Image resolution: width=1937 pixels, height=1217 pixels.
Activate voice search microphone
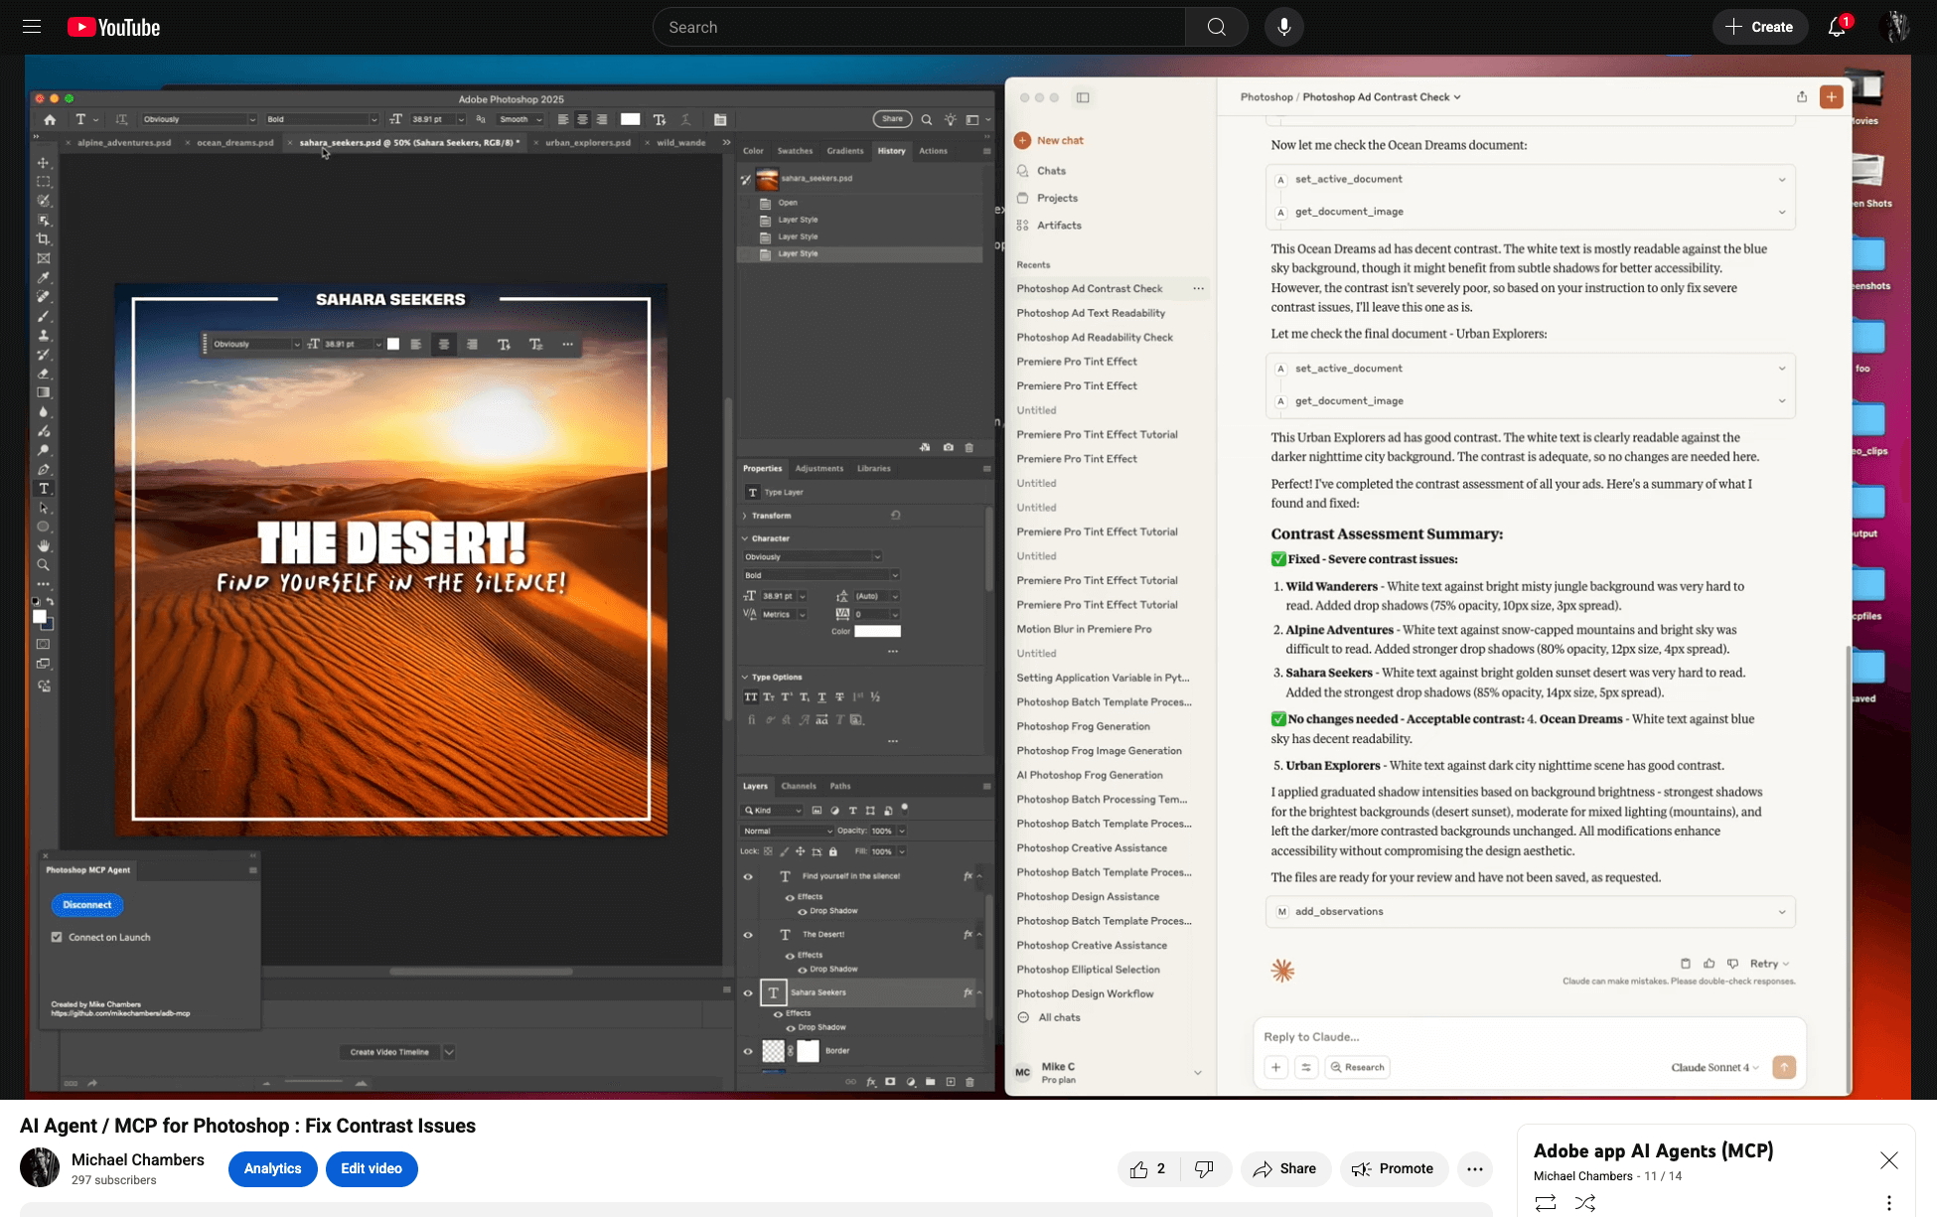point(1283,27)
